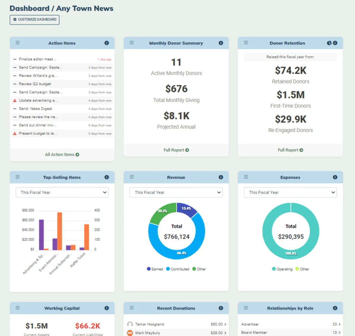Click the pie chart icon in Donor Retention
Viewport: 355px width, 336px height.
(329, 43)
